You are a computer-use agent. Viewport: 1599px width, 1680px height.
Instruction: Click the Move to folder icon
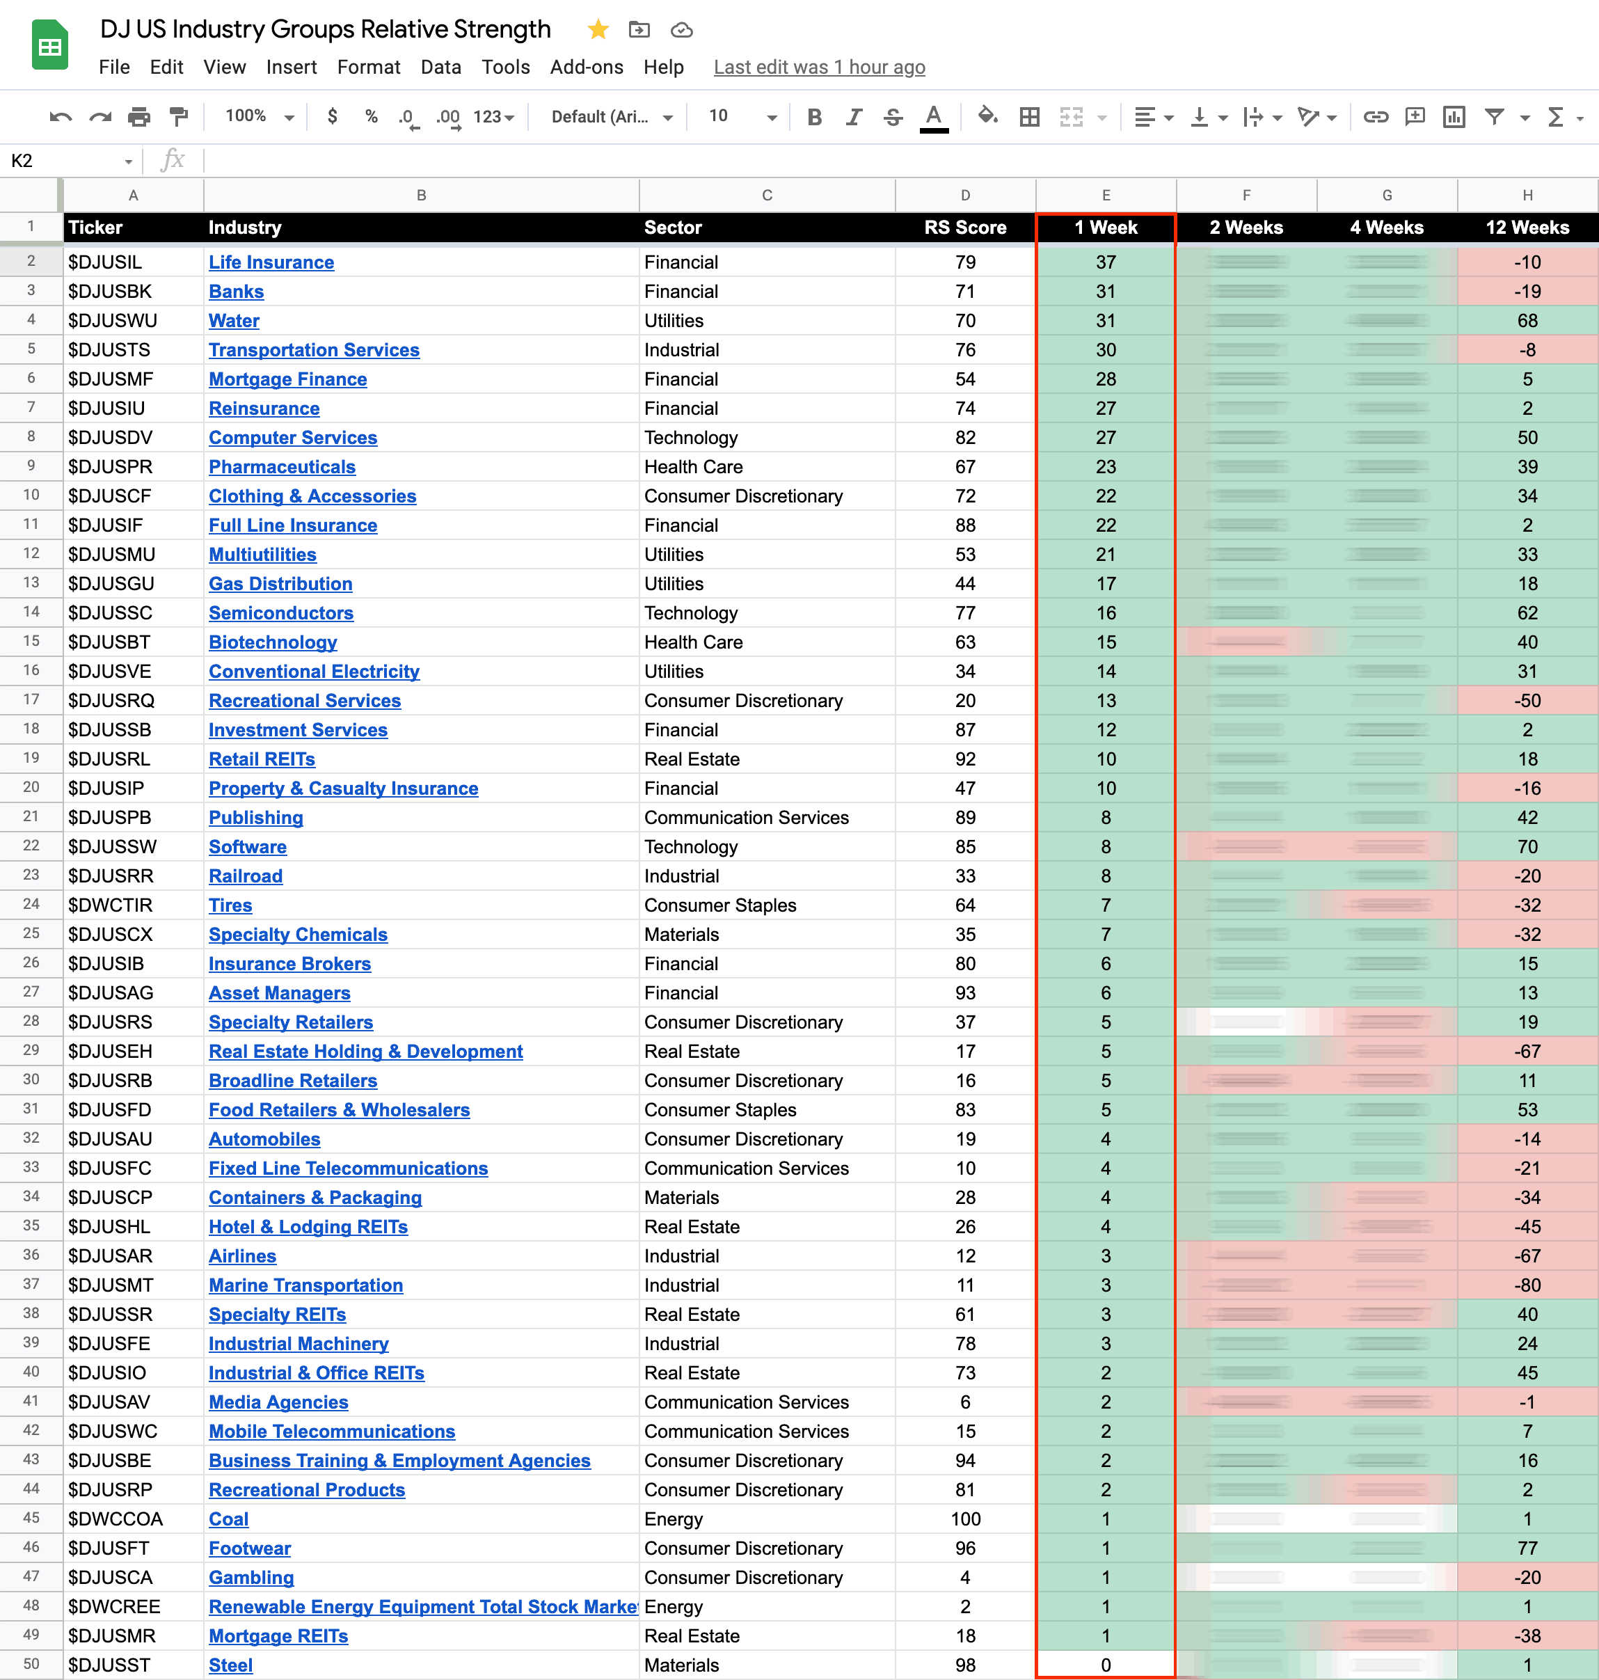click(x=639, y=30)
